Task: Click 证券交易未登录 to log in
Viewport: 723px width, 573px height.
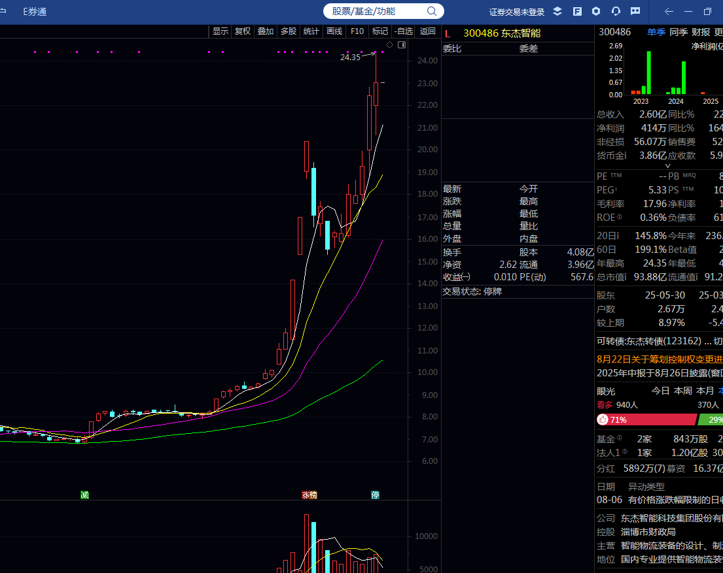Action: click(x=517, y=12)
